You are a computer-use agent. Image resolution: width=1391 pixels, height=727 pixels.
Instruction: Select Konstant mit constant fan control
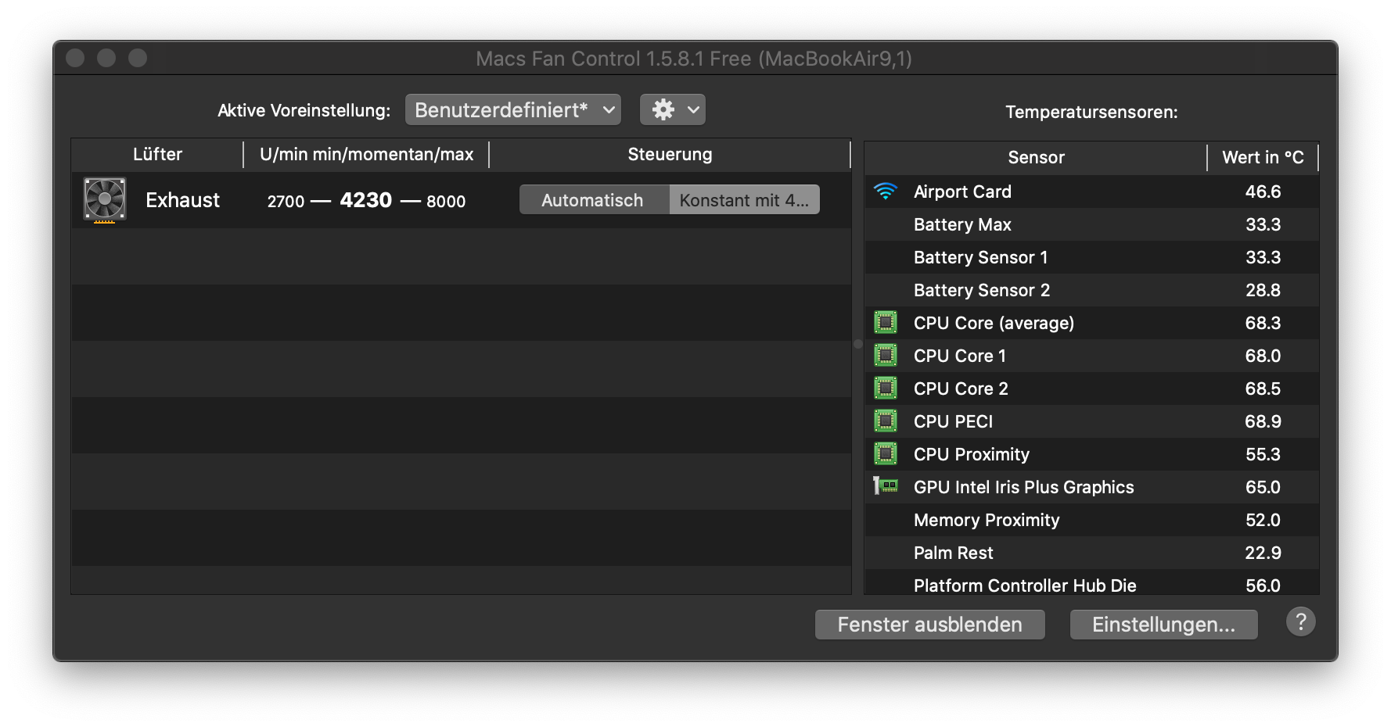click(744, 200)
